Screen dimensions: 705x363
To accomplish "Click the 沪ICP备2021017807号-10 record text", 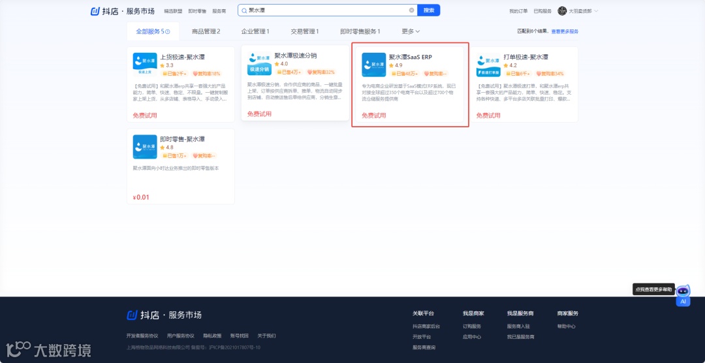I will pos(235,347).
